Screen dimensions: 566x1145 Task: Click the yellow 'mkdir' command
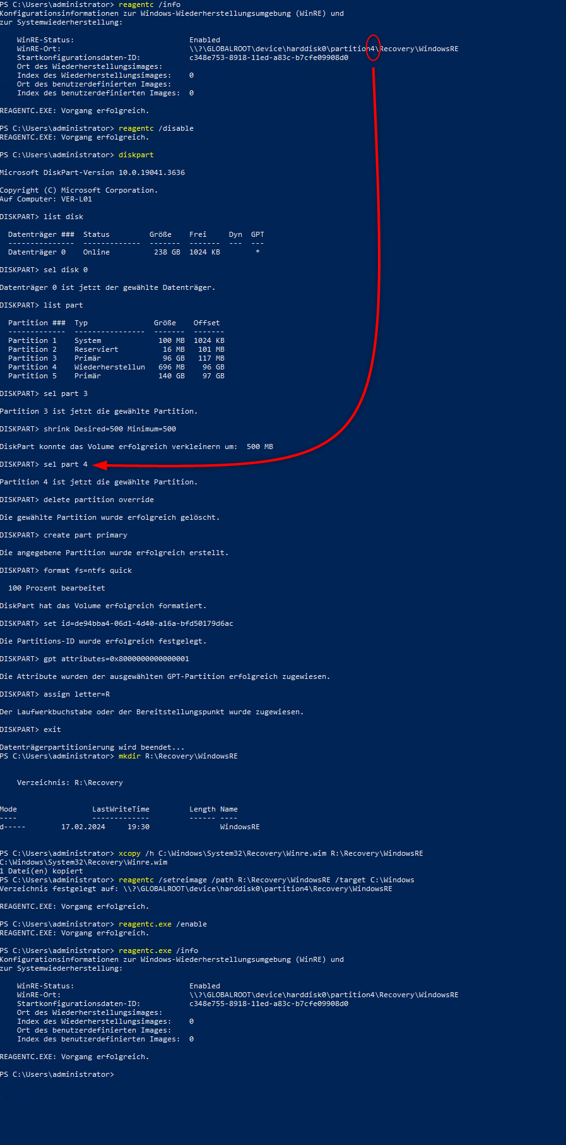[x=129, y=756]
